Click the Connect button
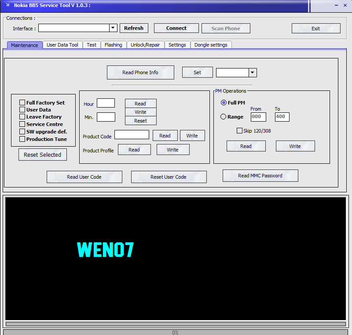This screenshot has height=335, width=352. coord(176,28)
